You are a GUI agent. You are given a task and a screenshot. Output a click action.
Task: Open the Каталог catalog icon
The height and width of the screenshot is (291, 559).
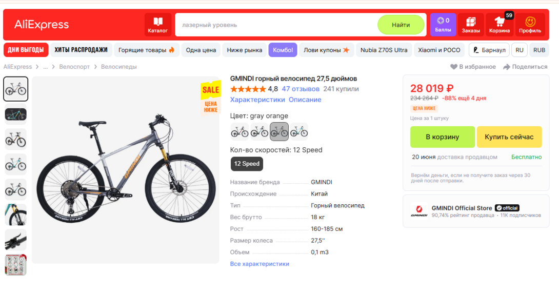pyautogui.click(x=158, y=25)
